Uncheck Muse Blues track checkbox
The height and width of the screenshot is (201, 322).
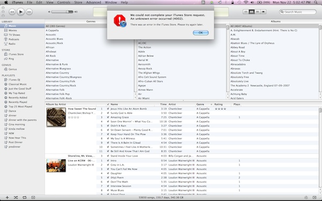coord(108,190)
